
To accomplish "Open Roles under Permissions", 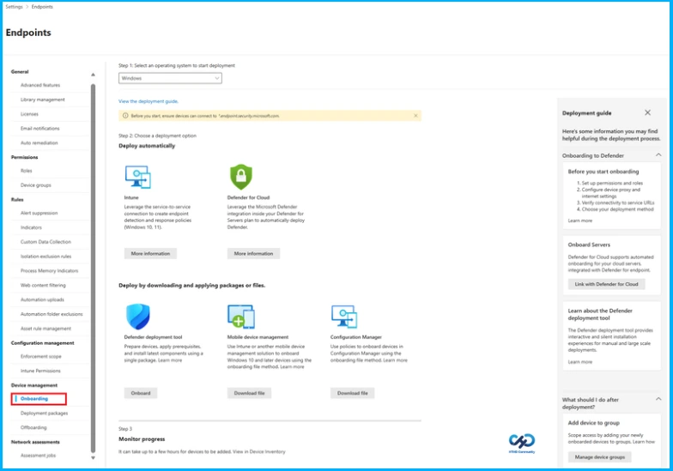I will [x=26, y=171].
